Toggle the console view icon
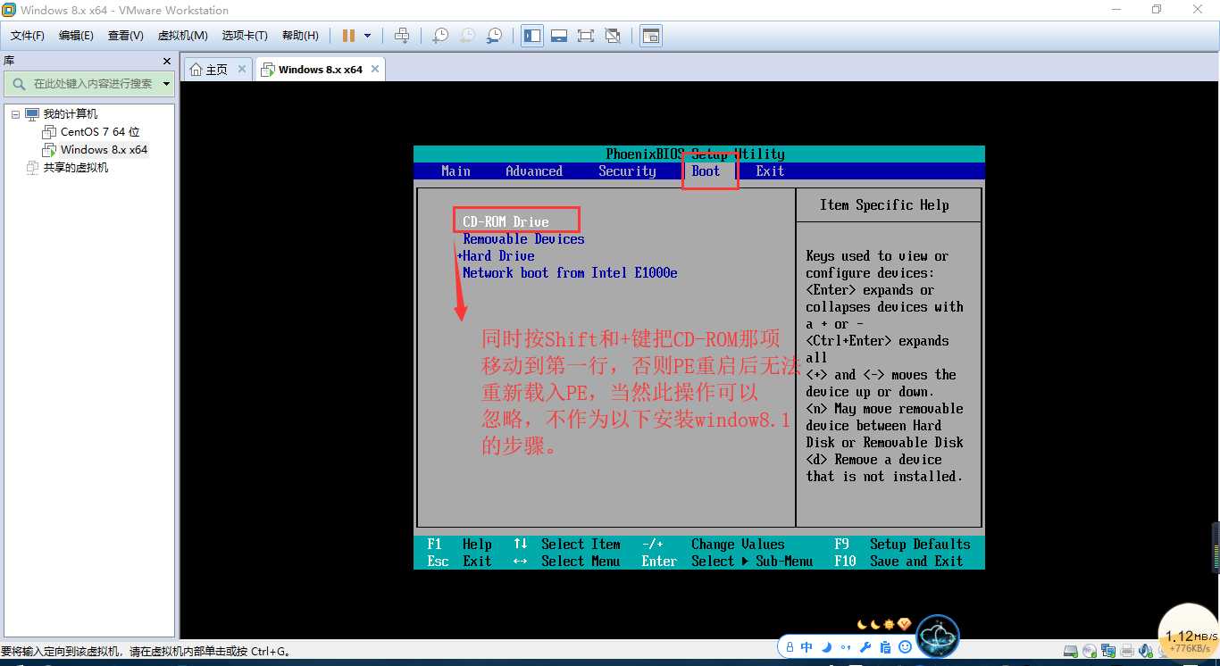The width and height of the screenshot is (1220, 666). point(651,36)
